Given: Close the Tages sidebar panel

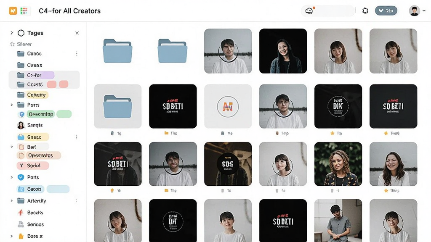Looking at the screenshot, I should point(77,33).
